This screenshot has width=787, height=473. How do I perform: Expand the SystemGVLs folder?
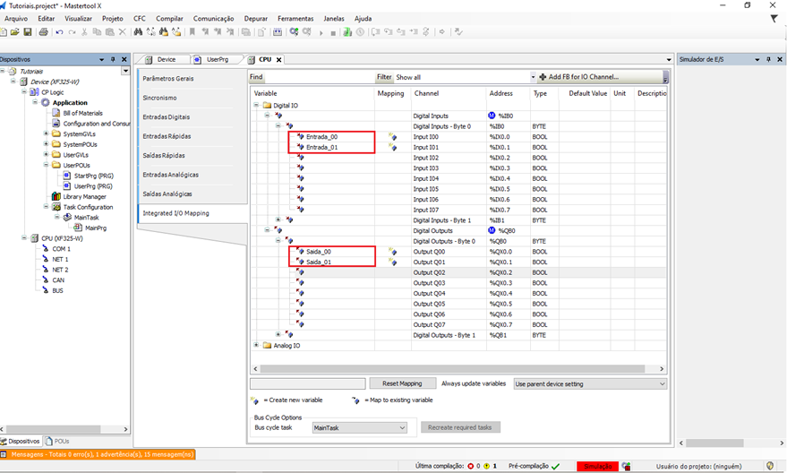(46, 134)
